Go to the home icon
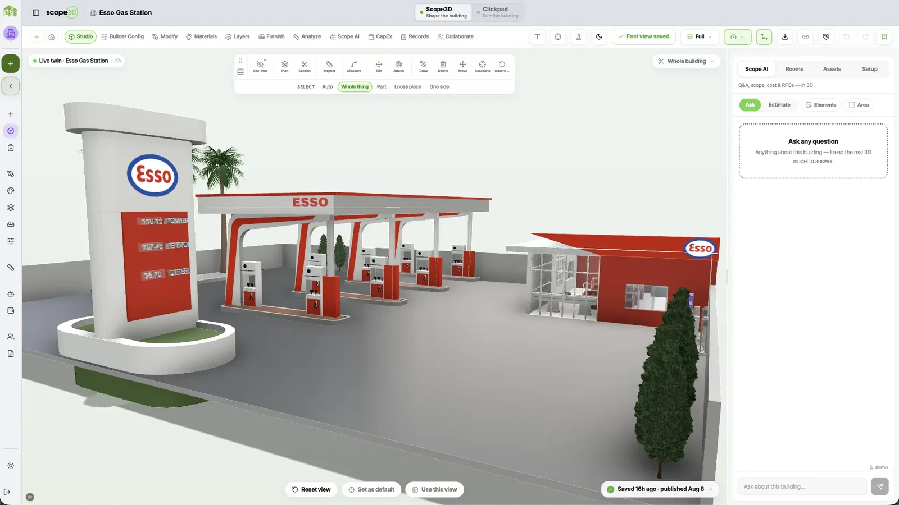This screenshot has width=899, height=505. click(x=51, y=36)
